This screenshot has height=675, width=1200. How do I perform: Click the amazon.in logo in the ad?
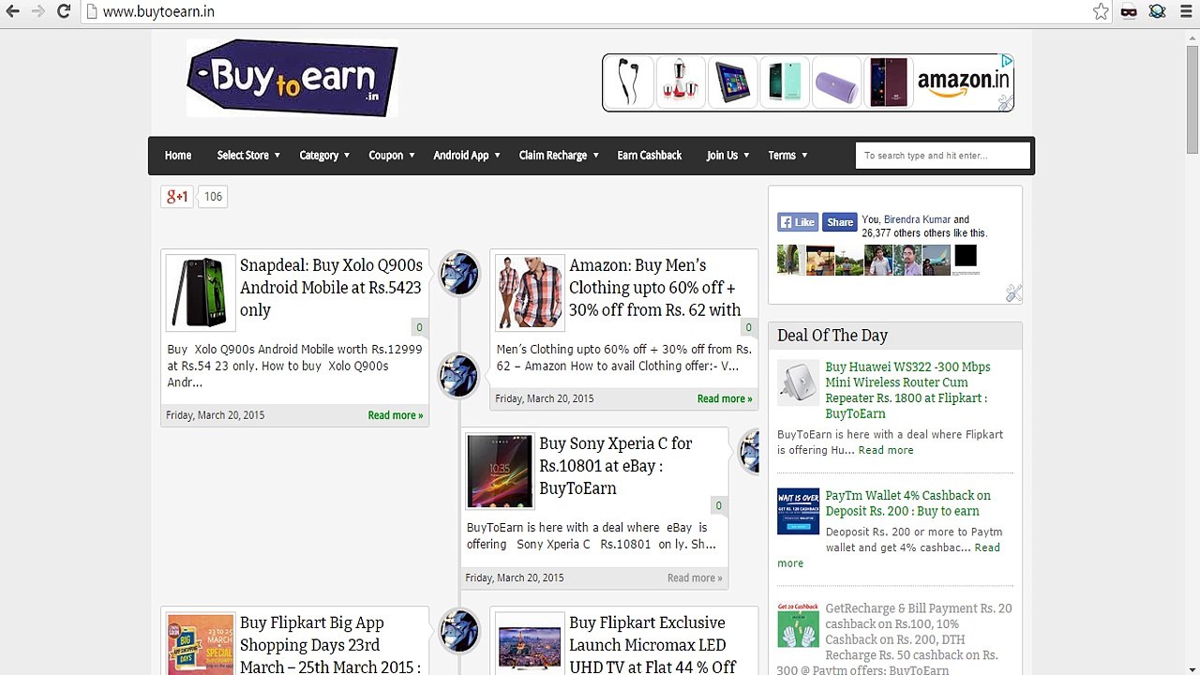point(963,82)
